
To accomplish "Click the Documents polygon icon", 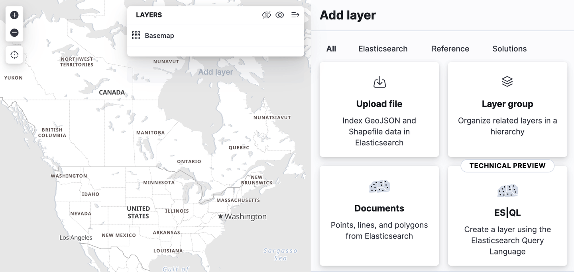I will (x=379, y=186).
